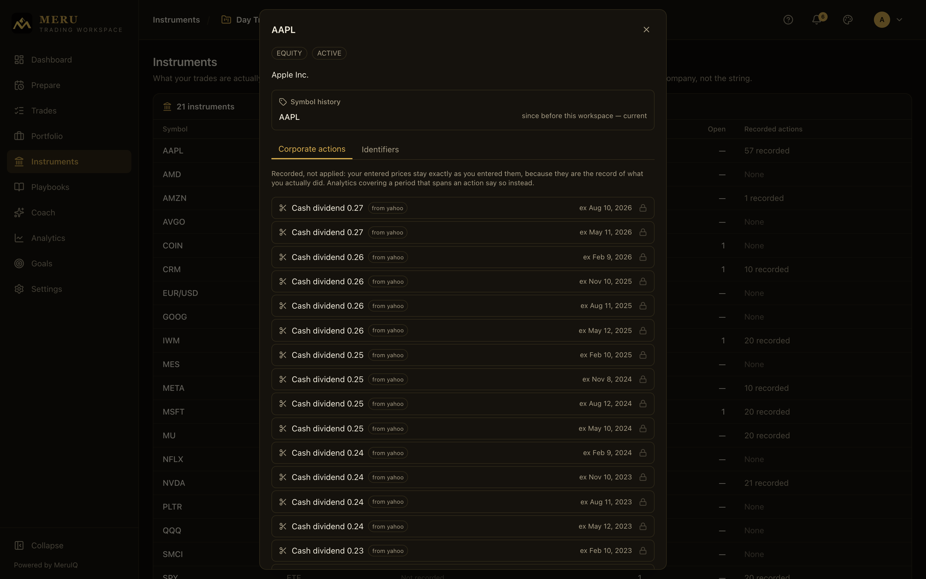Select NVDA row in instruments table
This screenshot has width=926, height=579.
coord(532,483)
